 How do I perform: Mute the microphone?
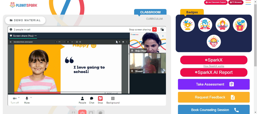coord(27,100)
